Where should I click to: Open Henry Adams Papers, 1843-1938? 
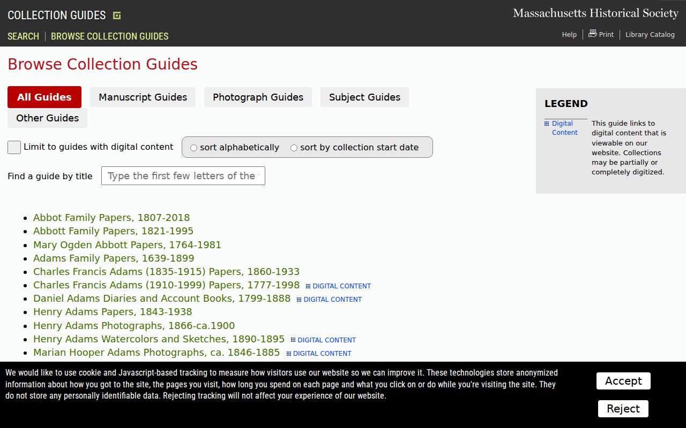(113, 312)
